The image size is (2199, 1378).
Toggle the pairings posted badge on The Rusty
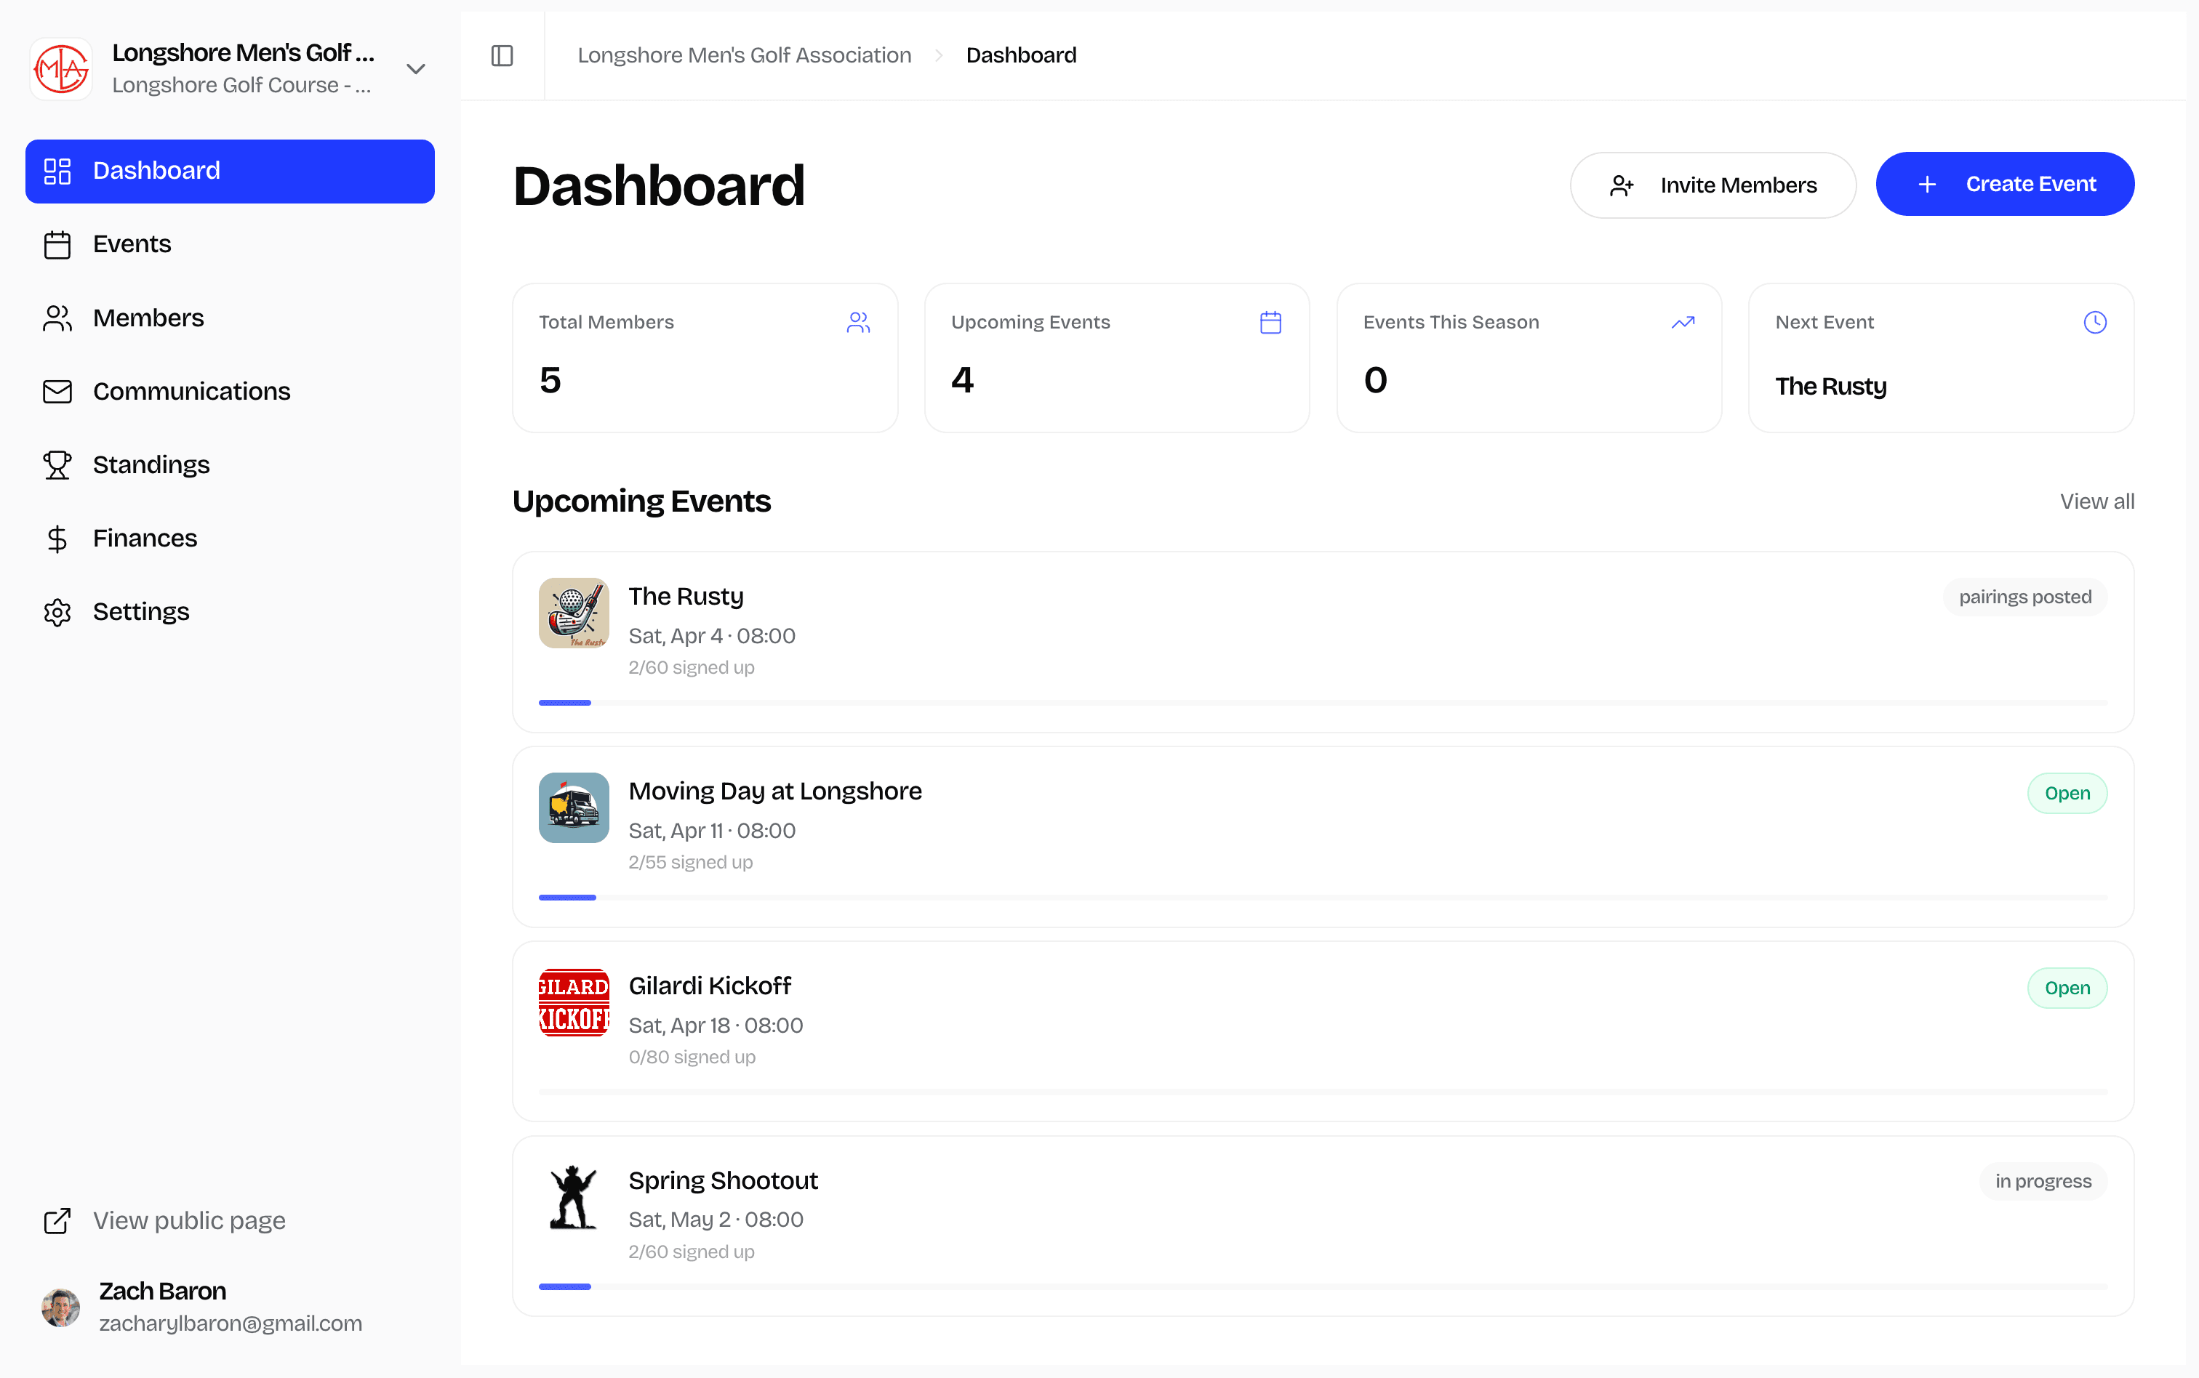(x=2024, y=597)
